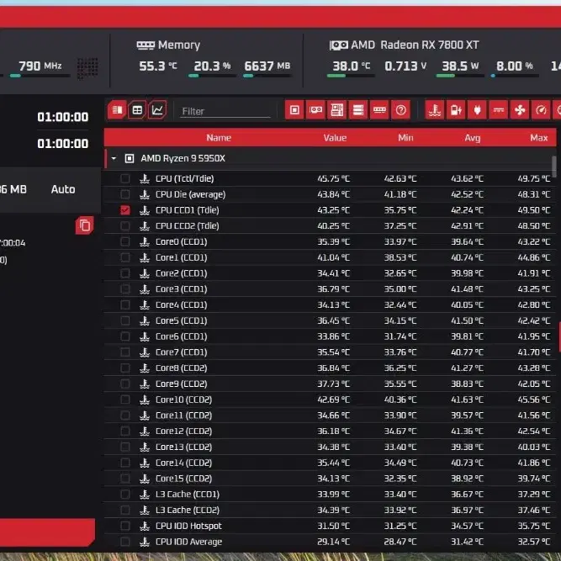Click the GPU 0.713 V voltage value
The height and width of the screenshot is (561, 561).
(x=405, y=66)
